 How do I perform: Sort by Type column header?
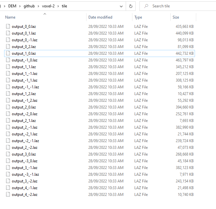138,17
